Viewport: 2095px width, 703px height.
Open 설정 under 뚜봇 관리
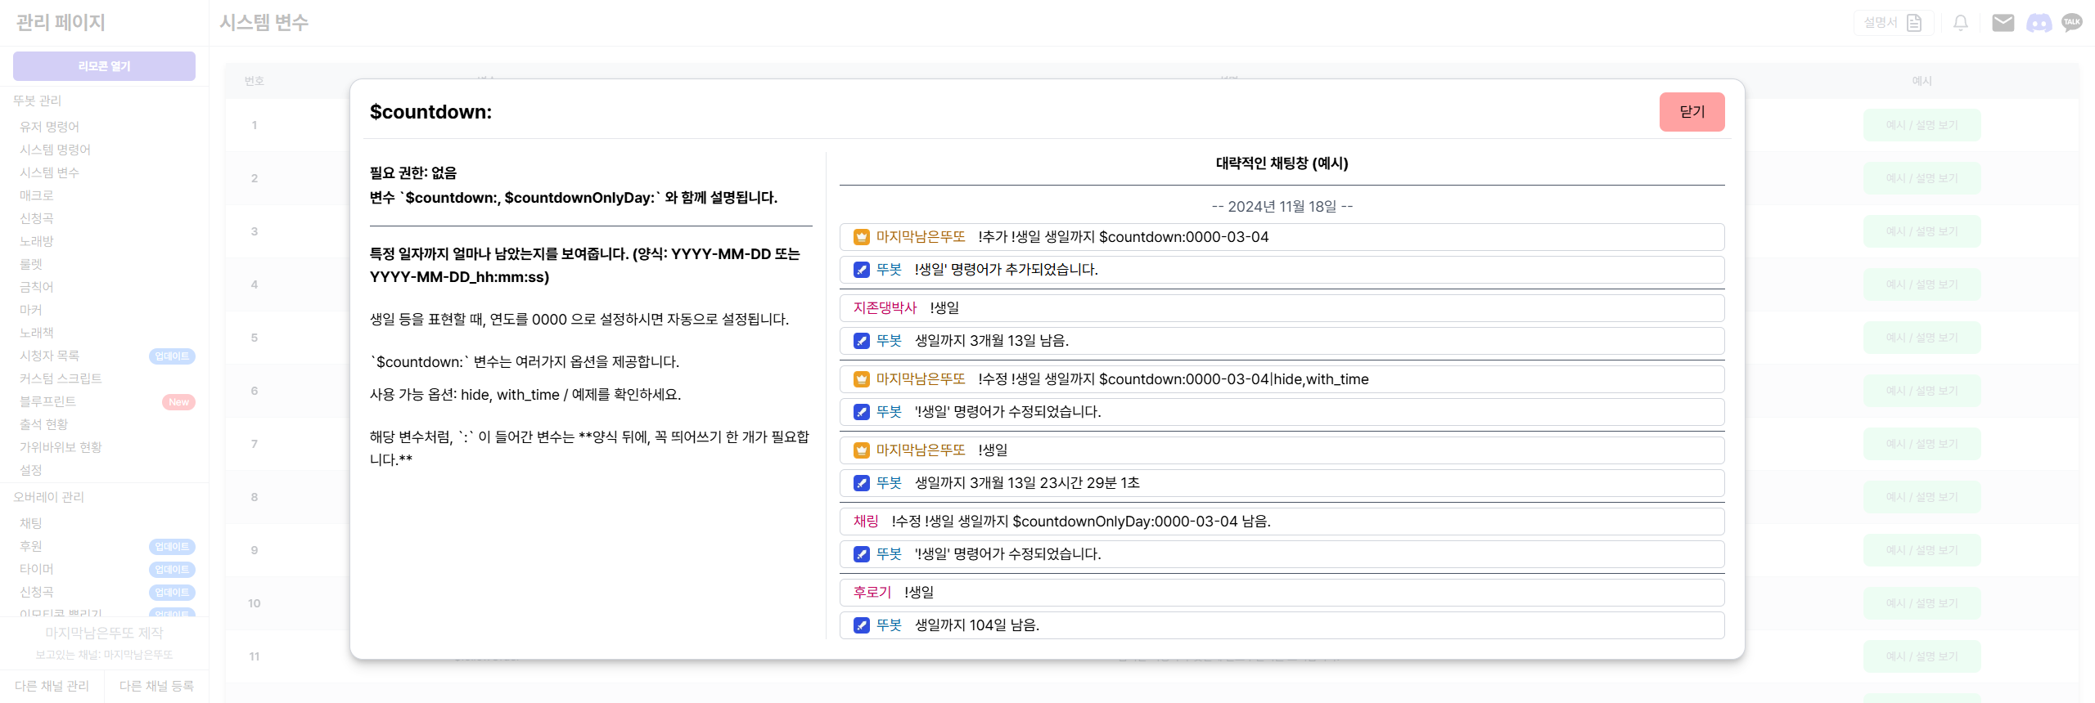tap(31, 470)
